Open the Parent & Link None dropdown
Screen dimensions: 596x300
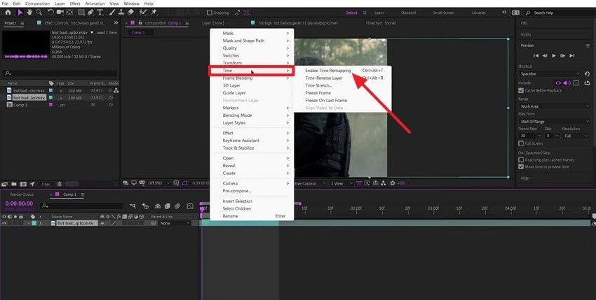[x=174, y=223]
